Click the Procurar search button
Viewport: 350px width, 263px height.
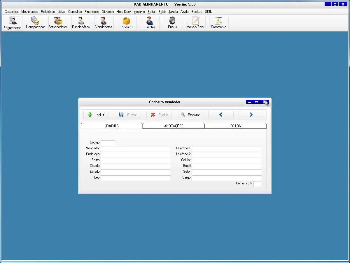(190, 115)
